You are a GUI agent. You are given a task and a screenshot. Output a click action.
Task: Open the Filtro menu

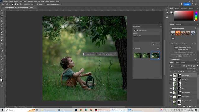pos(35,1)
